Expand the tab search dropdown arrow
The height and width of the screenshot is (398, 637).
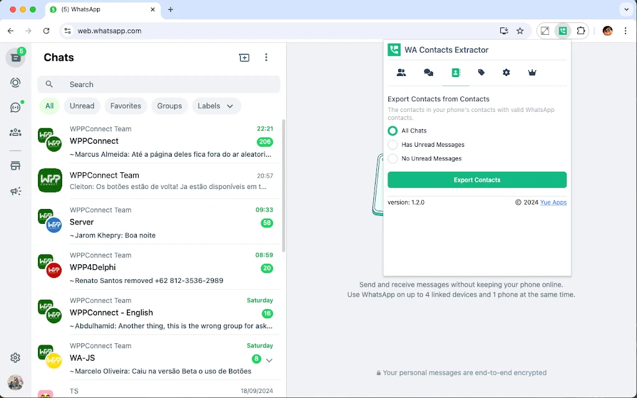(x=626, y=9)
